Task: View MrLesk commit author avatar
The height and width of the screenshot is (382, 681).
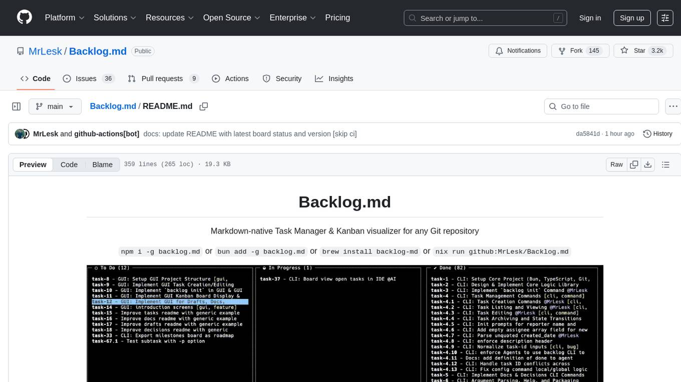Action: point(20,134)
